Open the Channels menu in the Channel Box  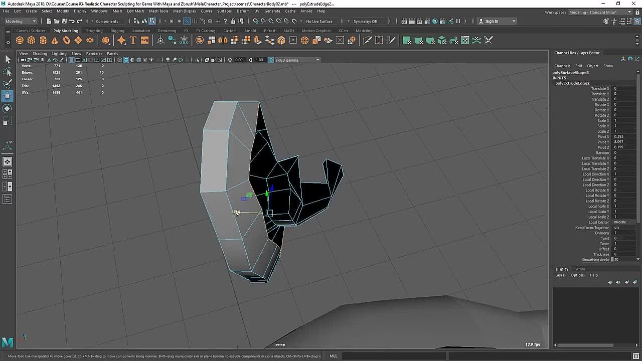click(562, 66)
